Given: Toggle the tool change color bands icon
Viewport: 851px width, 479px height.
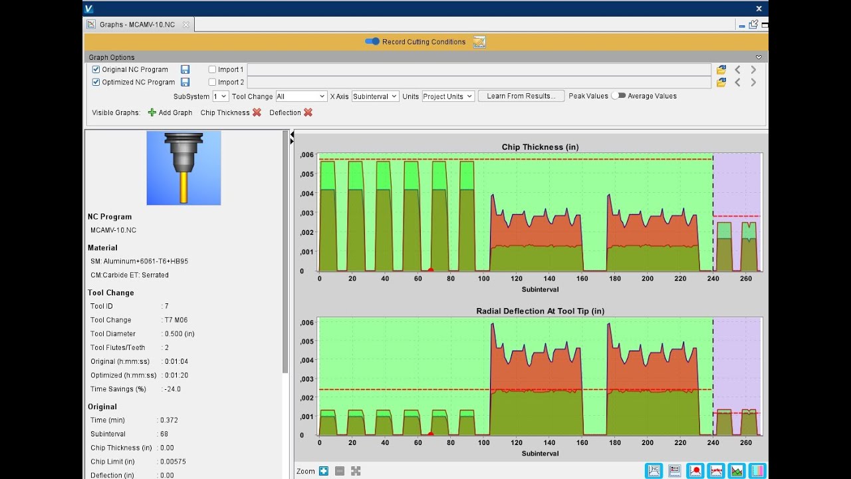Looking at the screenshot, I should (x=757, y=470).
